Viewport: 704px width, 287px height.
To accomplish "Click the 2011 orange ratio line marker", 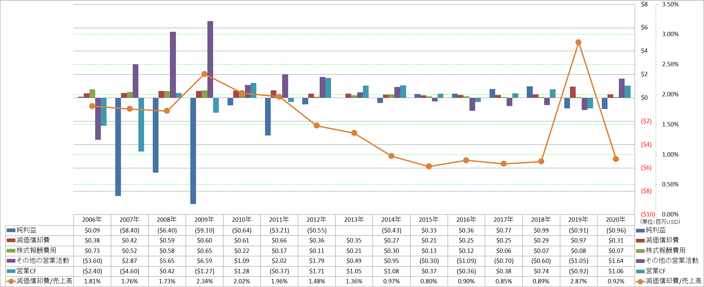I will tap(279, 97).
